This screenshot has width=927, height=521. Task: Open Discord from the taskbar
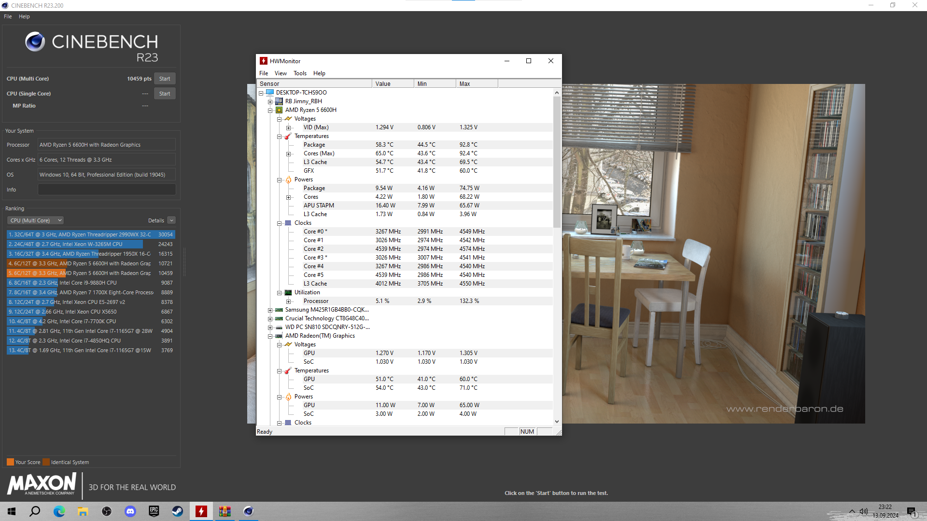(130, 511)
